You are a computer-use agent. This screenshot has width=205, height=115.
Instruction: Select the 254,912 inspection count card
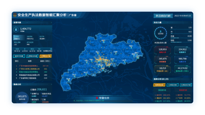(182, 50)
